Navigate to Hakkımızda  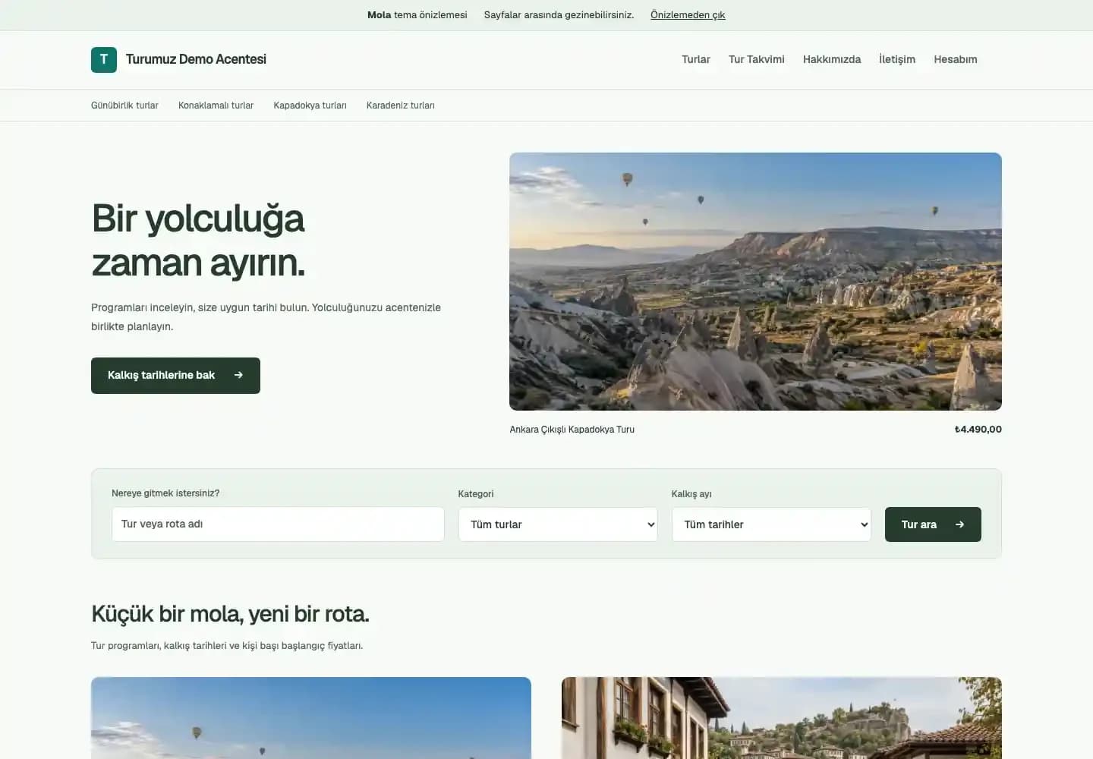click(x=832, y=59)
